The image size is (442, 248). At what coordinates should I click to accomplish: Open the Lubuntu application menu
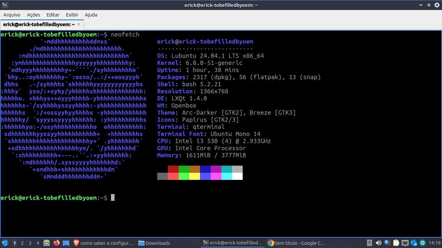(5, 243)
